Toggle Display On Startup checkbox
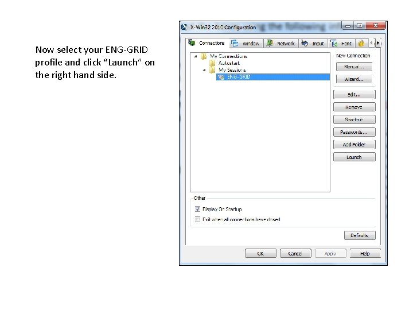This screenshot has width=413, height=310. [197, 209]
